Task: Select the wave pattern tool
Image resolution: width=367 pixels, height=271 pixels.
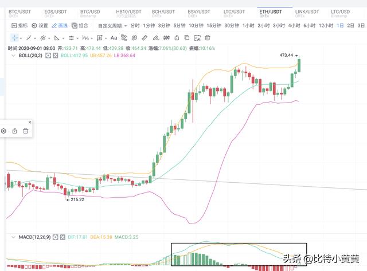Action: [x=85, y=38]
